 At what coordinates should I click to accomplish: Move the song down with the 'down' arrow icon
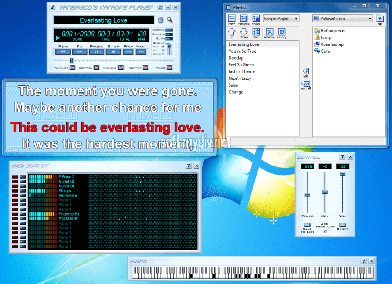(x=244, y=32)
